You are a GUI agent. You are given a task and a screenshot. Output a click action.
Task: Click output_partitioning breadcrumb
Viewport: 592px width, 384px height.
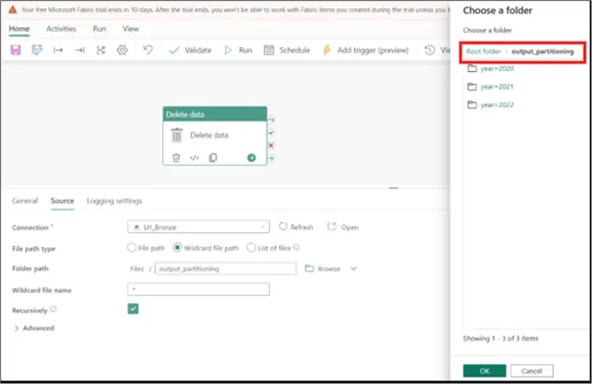click(543, 52)
